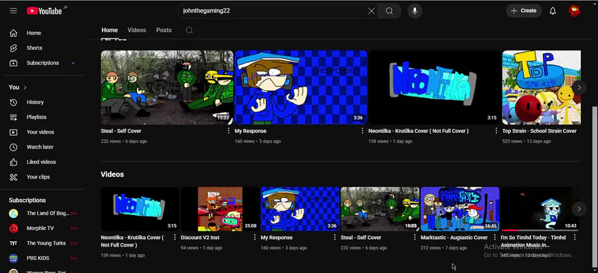Viewport: 598px width, 273px height.
Task: Start voice search with the microphone
Action: [415, 11]
